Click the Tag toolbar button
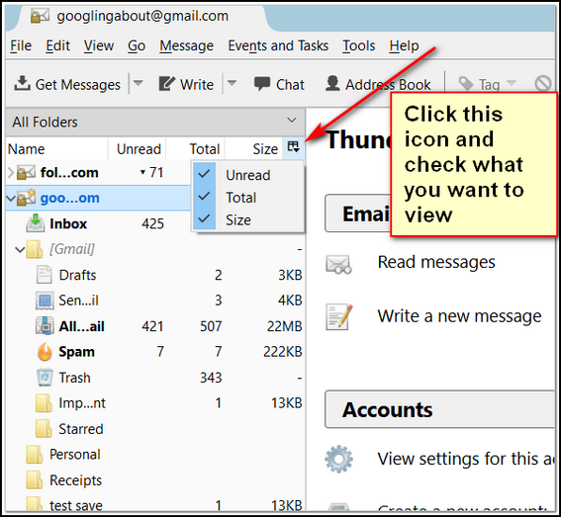 tap(480, 84)
